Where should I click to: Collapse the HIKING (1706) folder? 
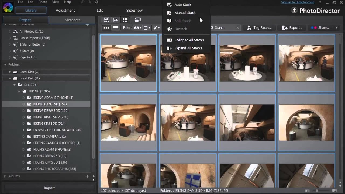(19, 91)
